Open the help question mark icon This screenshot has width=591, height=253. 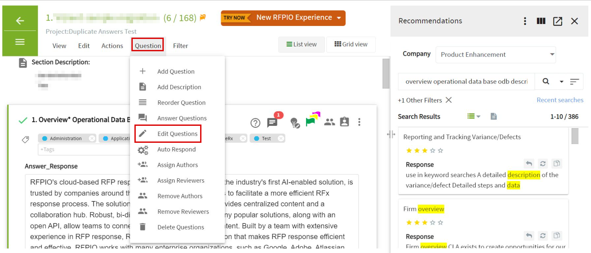coord(255,123)
